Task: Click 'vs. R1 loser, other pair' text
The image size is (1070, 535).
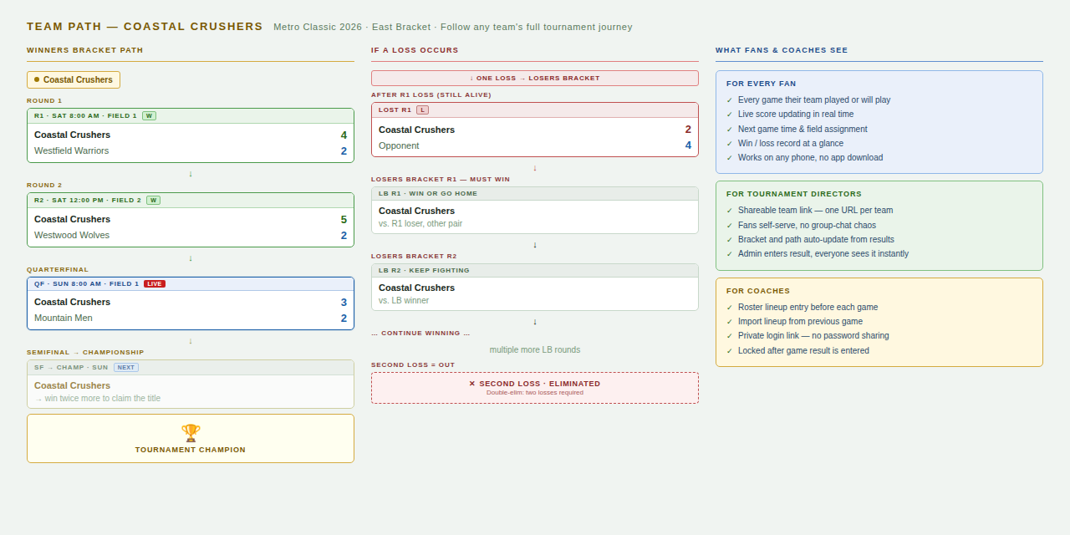Action: click(x=420, y=224)
